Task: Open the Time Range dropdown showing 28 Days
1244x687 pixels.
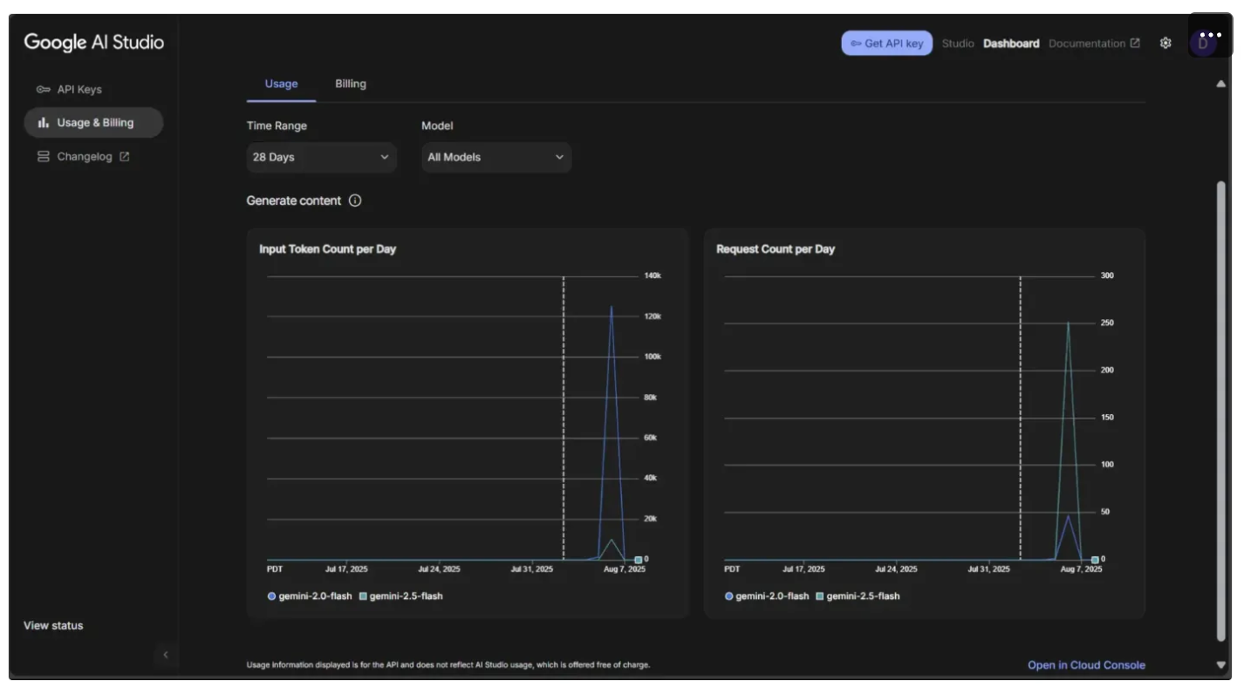Action: pyautogui.click(x=321, y=158)
